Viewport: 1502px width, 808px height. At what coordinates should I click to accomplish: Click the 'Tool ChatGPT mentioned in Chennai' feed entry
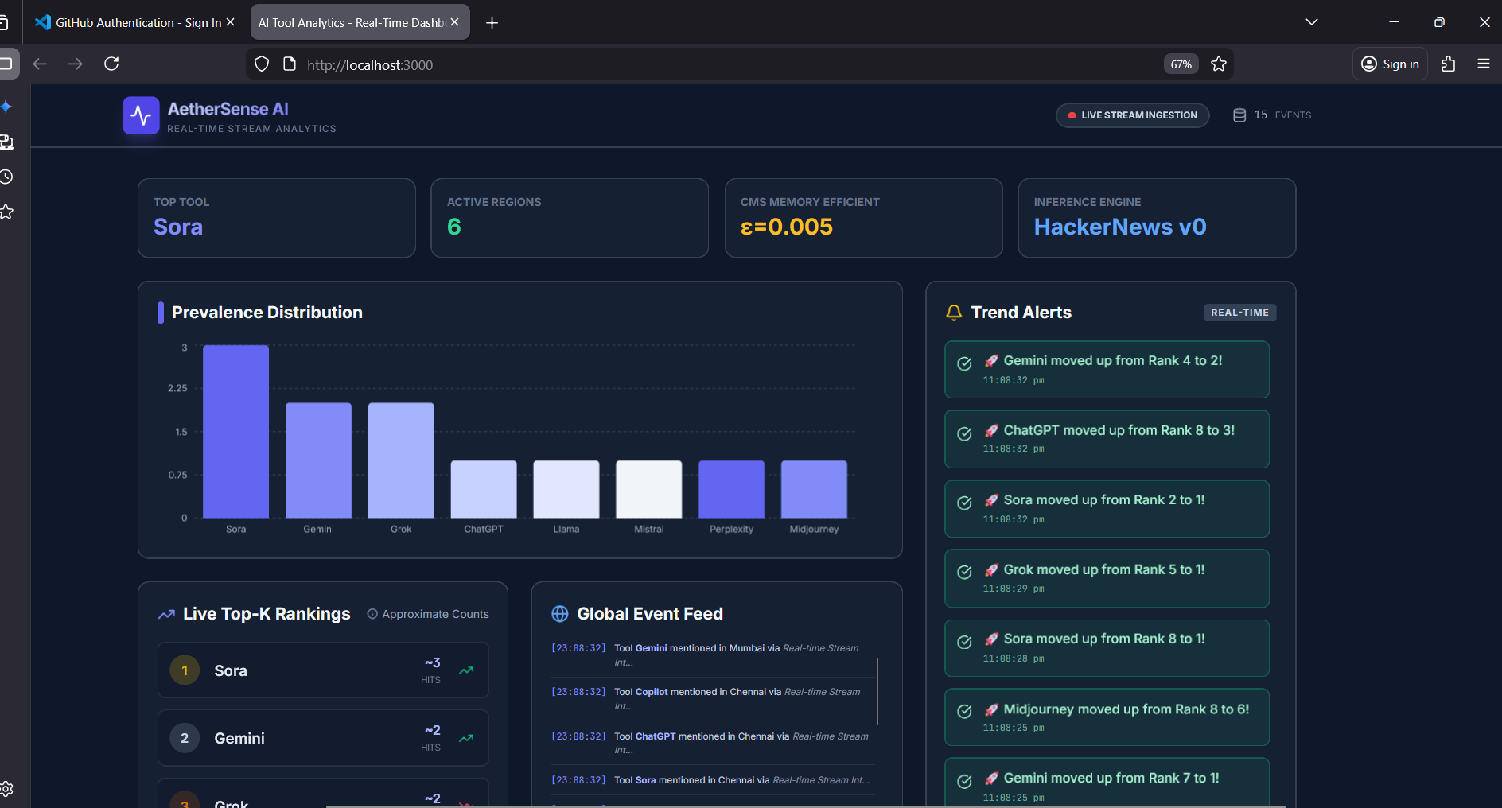point(714,743)
